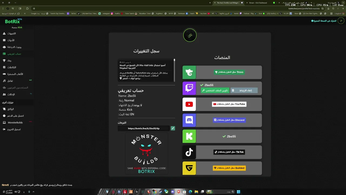Image resolution: width=346 pixels, height=195 pixels.
Task: Click the purple Twitch platform icon
Action: [x=189, y=88]
